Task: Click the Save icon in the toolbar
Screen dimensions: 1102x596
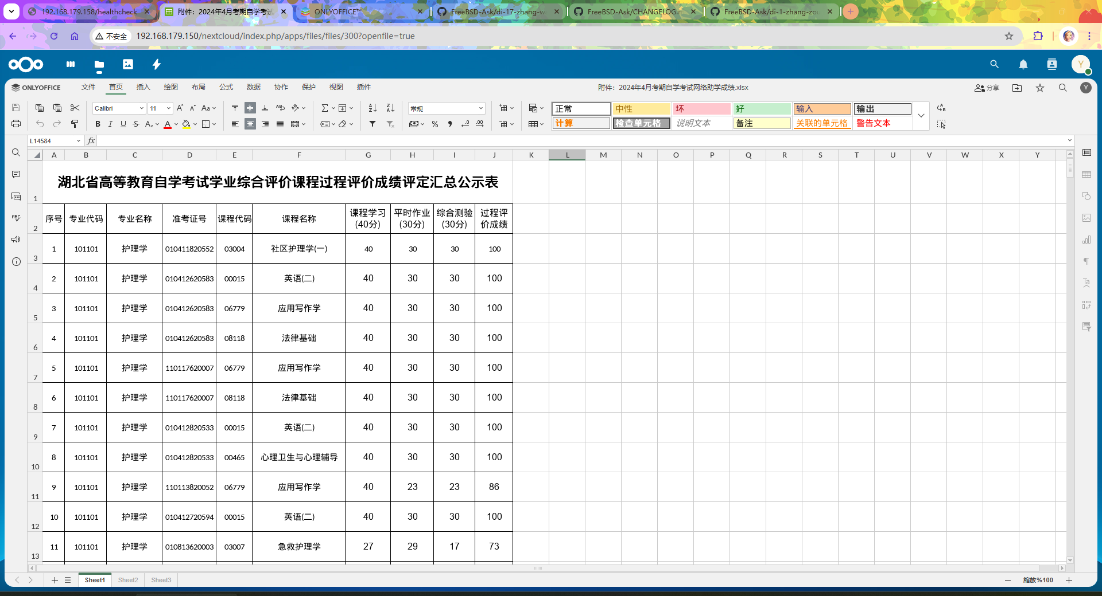Action: click(x=16, y=108)
